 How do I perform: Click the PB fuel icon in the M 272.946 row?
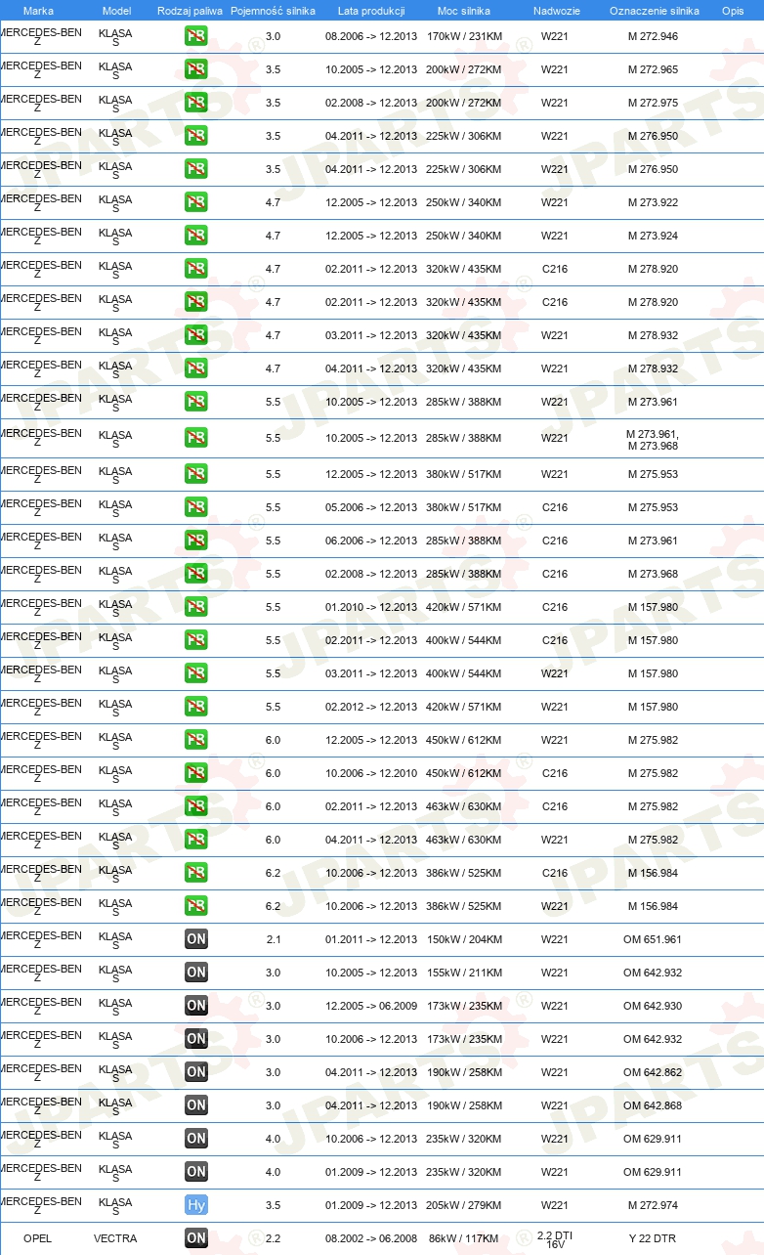click(x=196, y=36)
